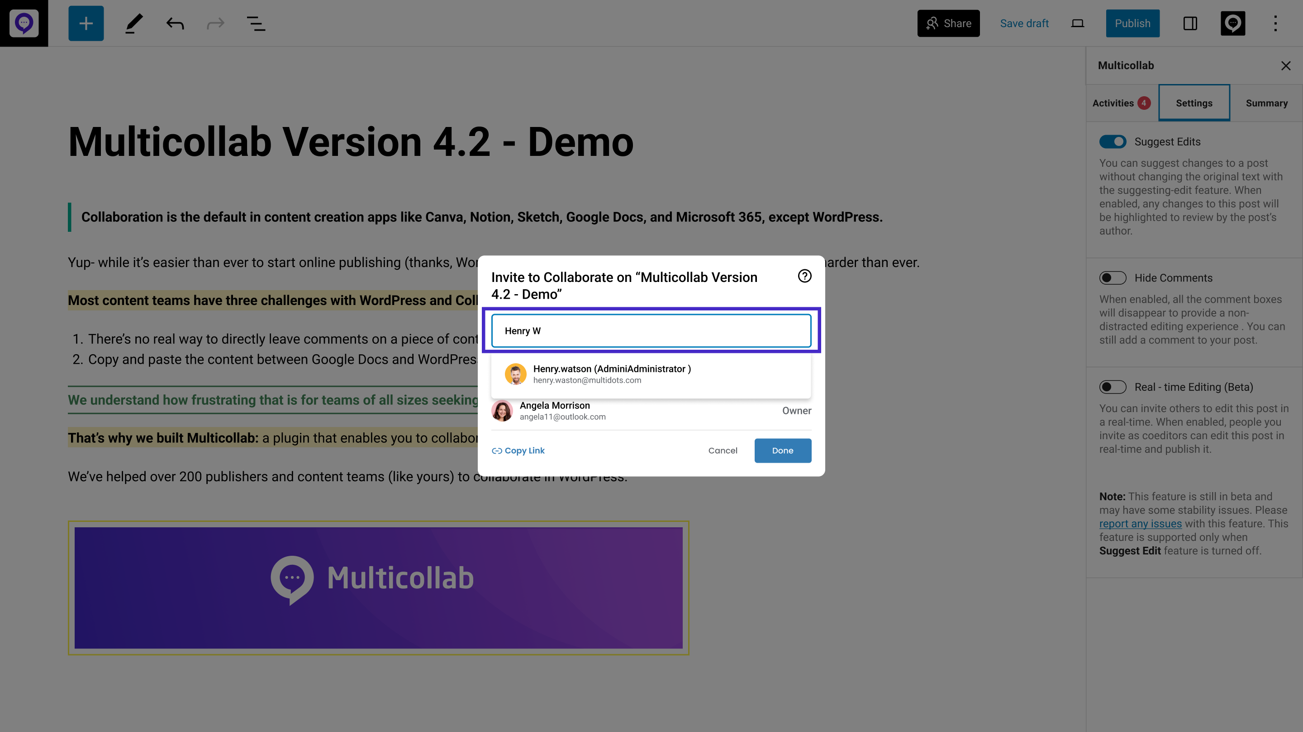Cancel the invite dialog
The width and height of the screenshot is (1303, 732).
[723, 450]
